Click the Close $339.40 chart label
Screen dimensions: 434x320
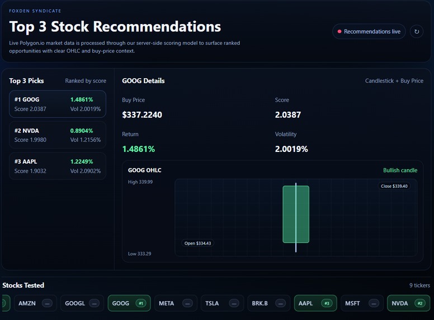(394, 186)
